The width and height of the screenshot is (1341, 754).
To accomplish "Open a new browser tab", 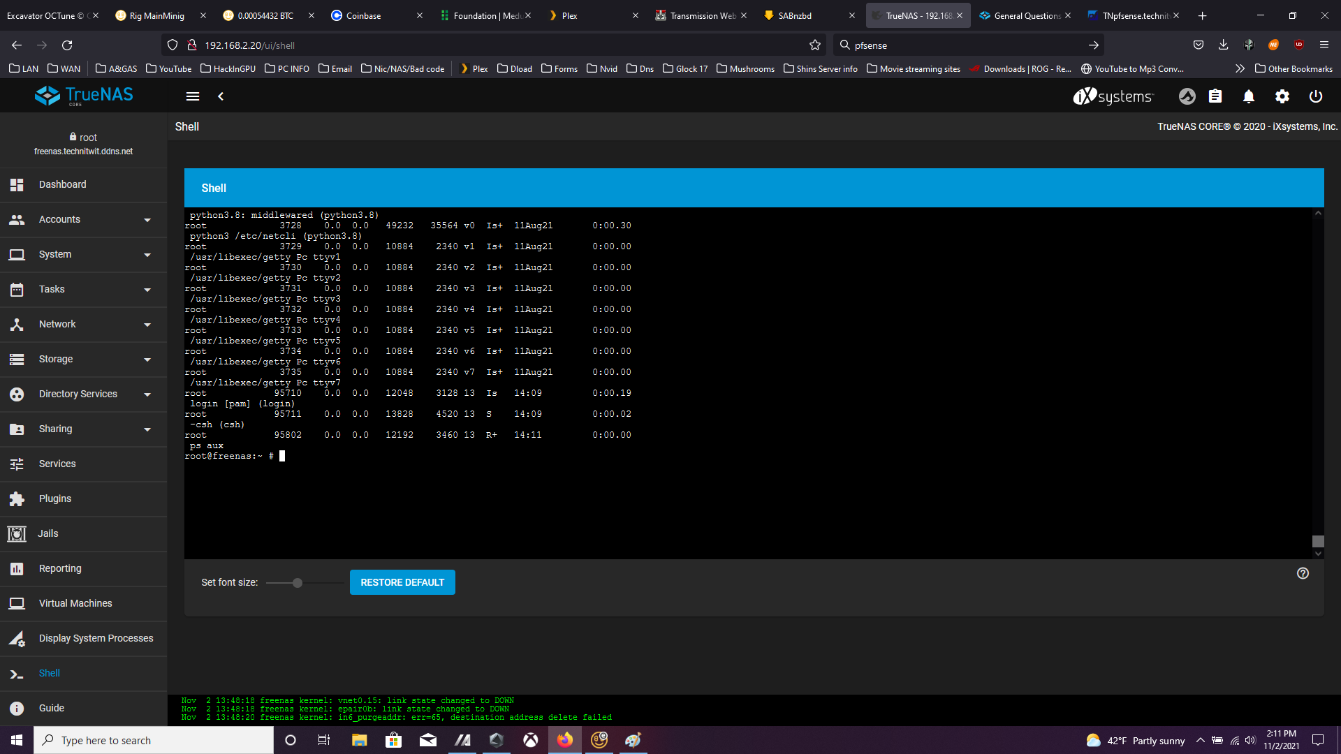I will pyautogui.click(x=1202, y=15).
